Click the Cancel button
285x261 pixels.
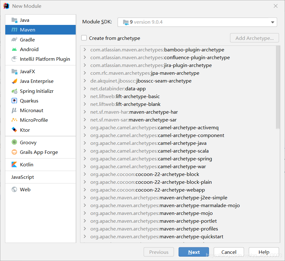coord(229,252)
